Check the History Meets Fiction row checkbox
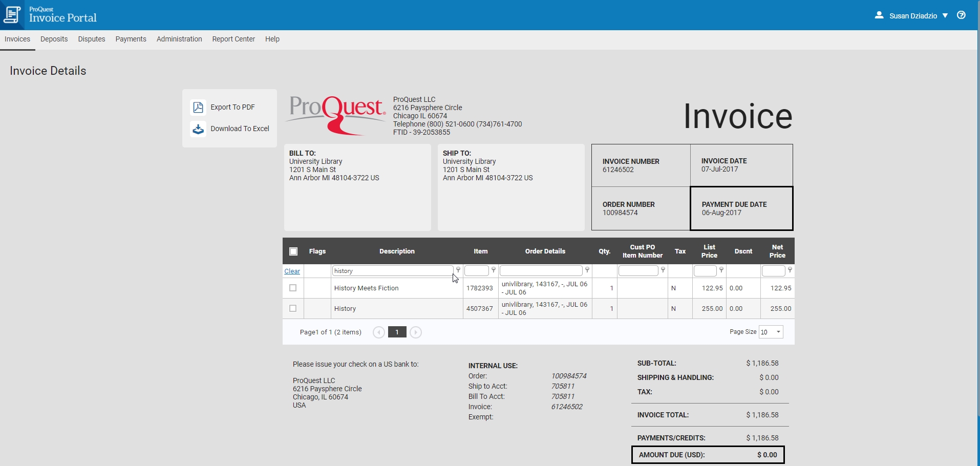Image resolution: width=980 pixels, height=466 pixels. point(293,288)
